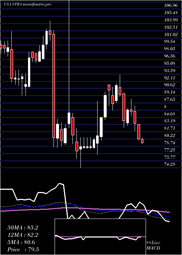Click the 75.77 price axis label
Screen dimensions: 182x255
[x=170, y=157]
